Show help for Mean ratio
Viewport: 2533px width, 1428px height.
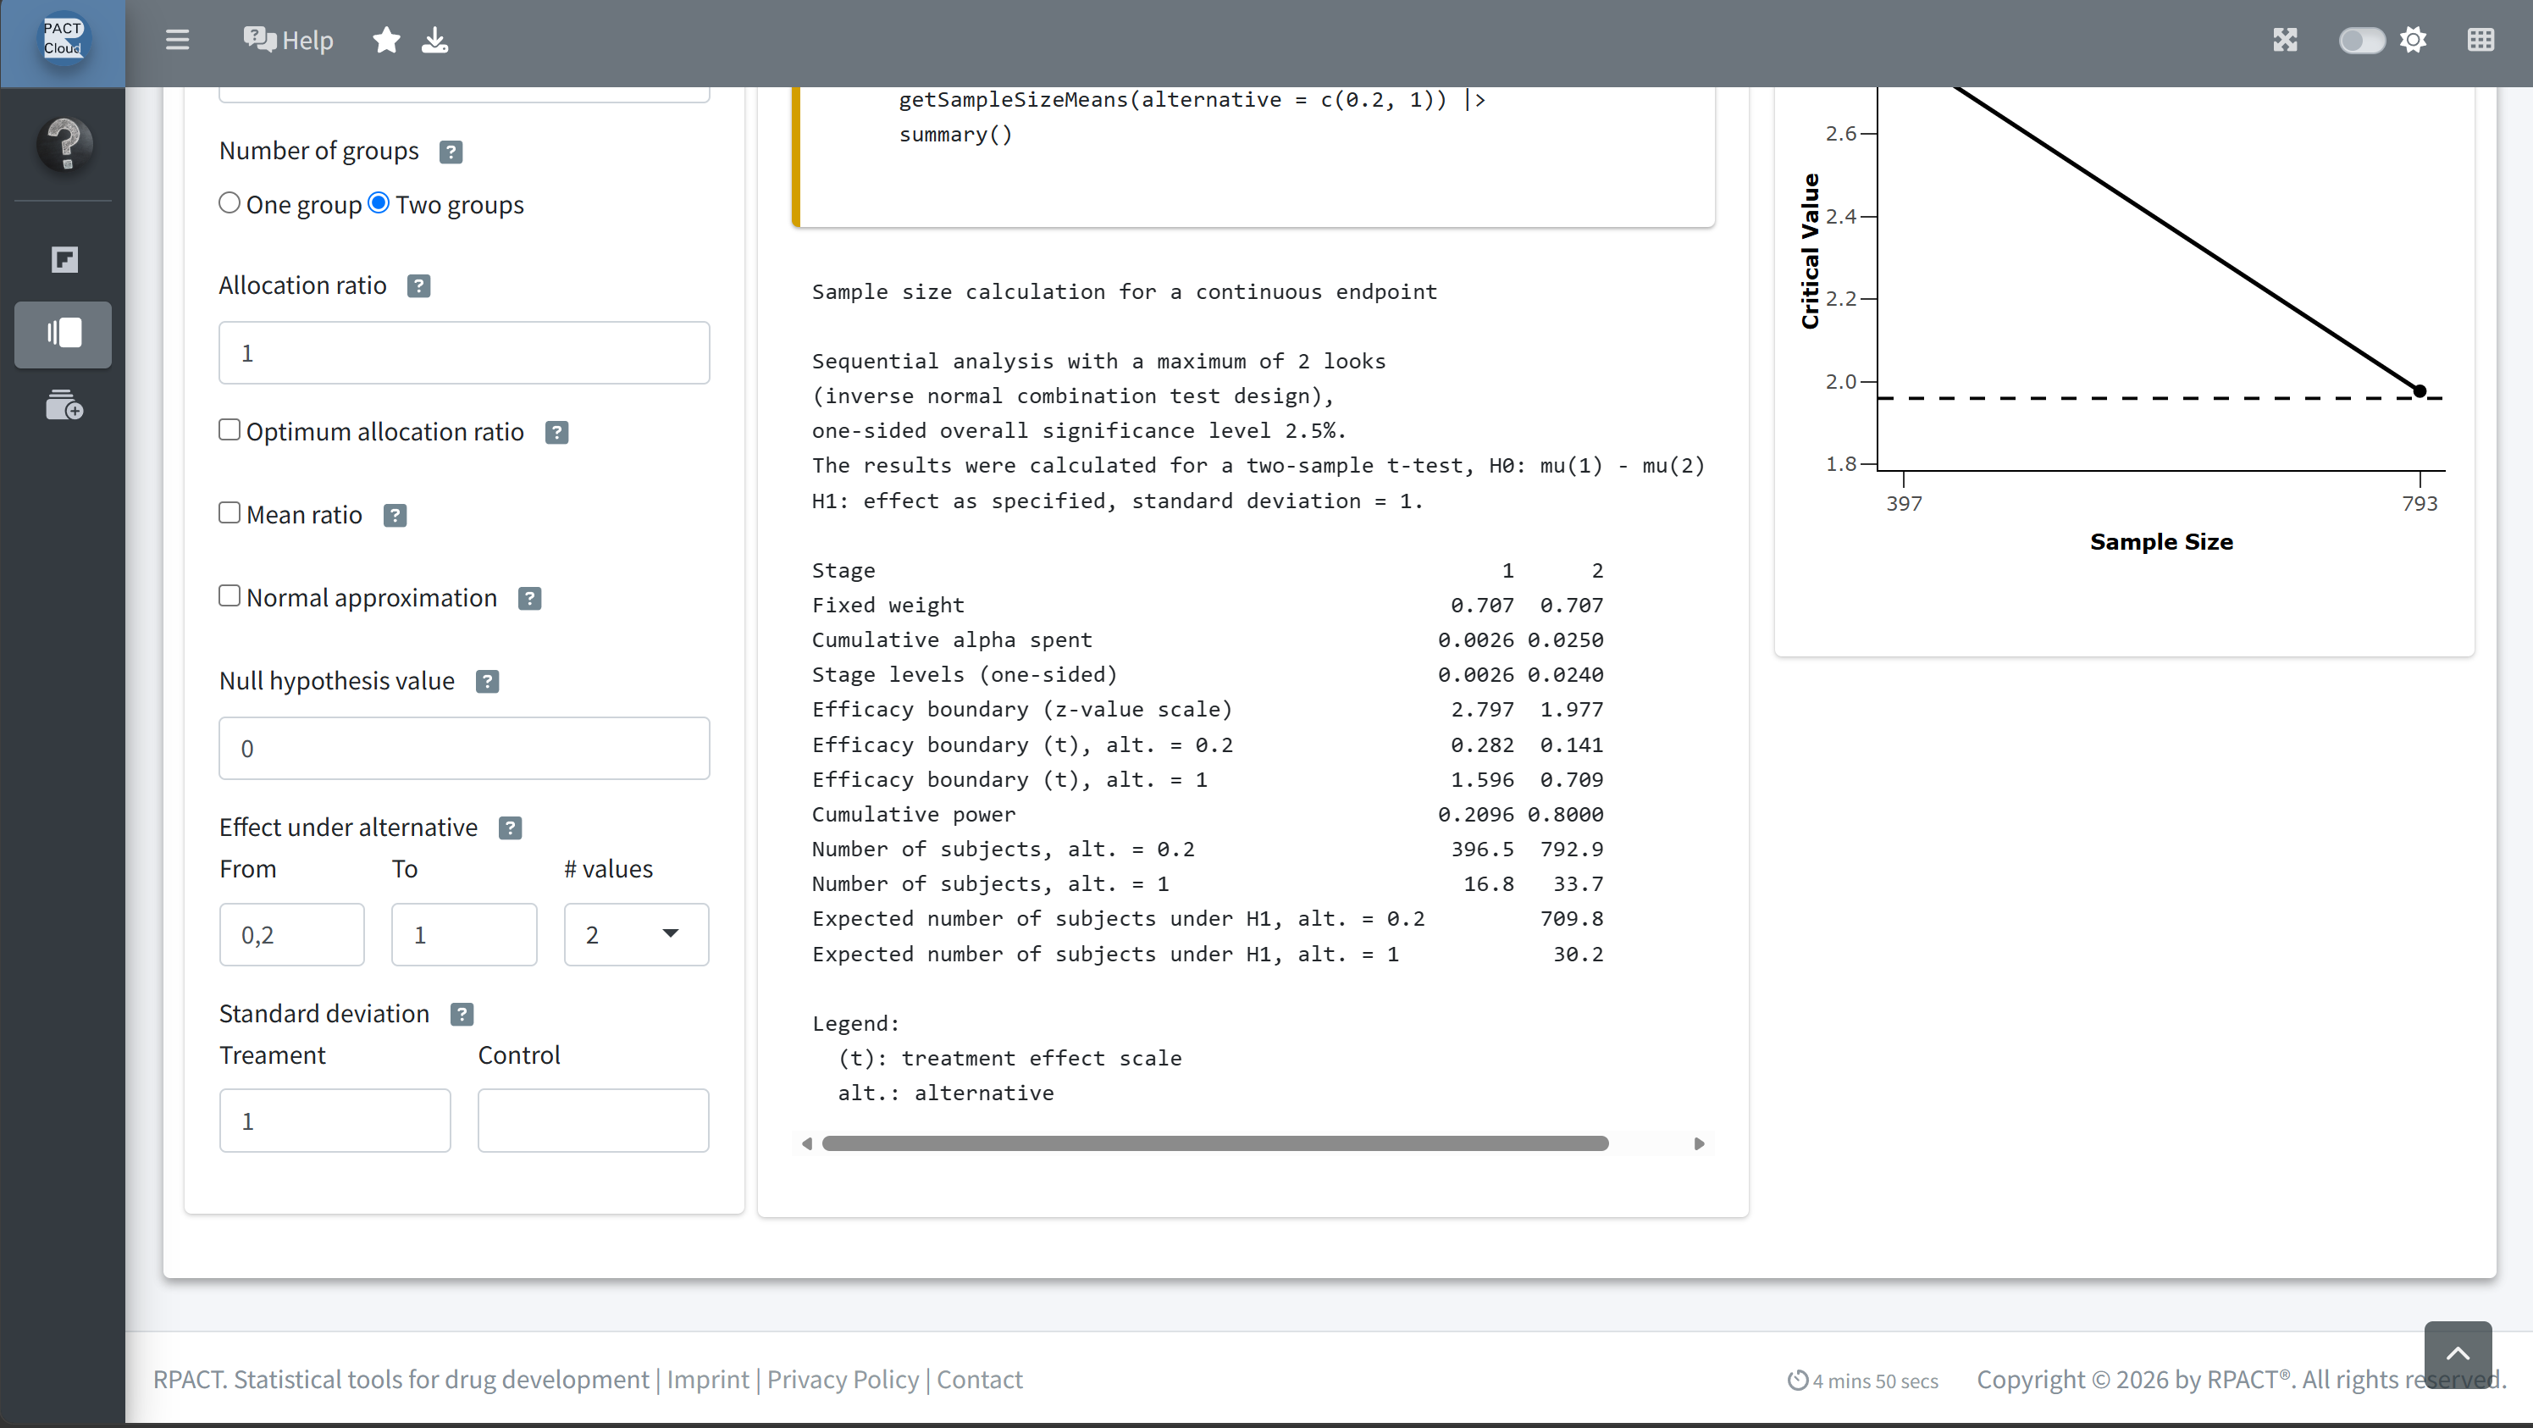click(x=395, y=515)
